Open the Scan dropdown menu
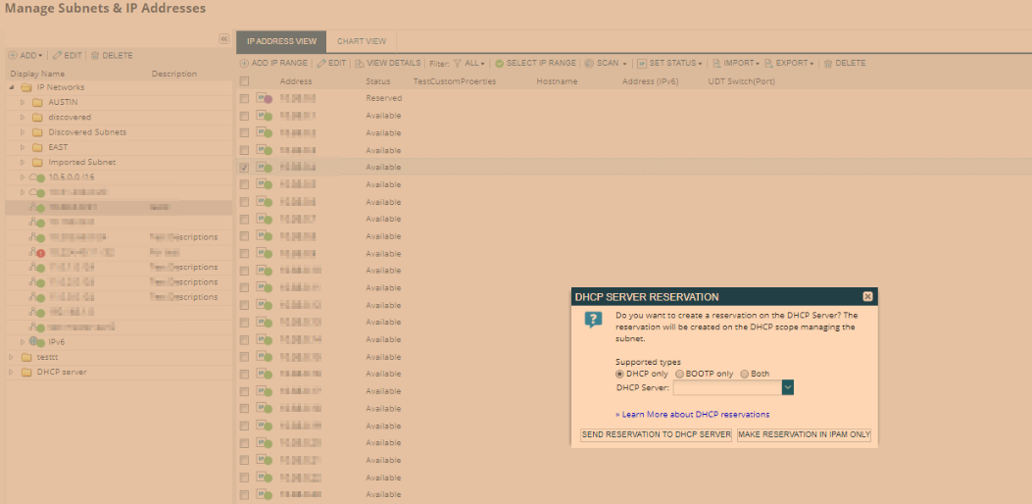The image size is (1032, 504). click(606, 64)
